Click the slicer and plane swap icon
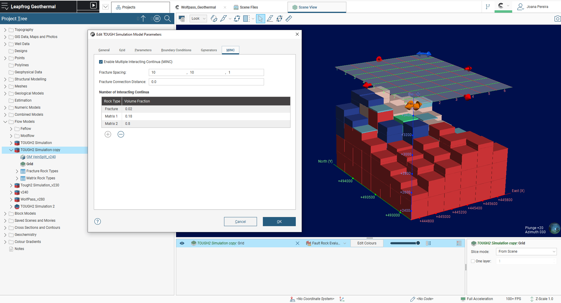 (214, 19)
